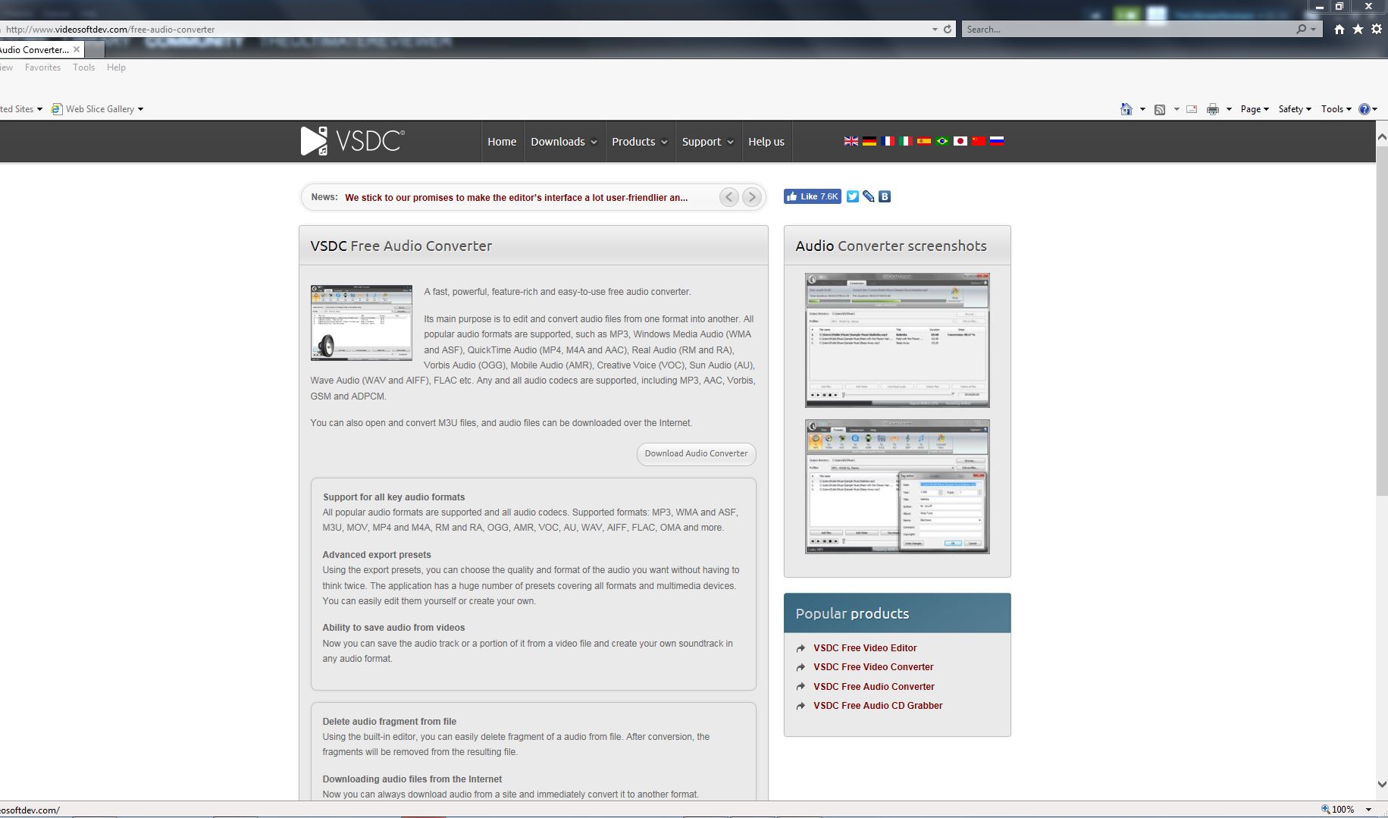1388x818 pixels.
Task: Expand the Support menu in site navigation
Action: [708, 142]
